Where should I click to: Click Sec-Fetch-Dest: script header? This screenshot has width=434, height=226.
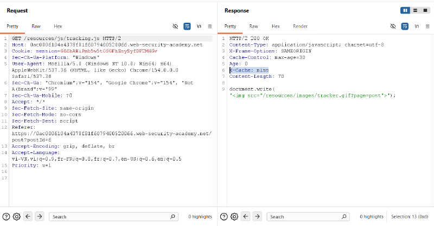point(45,121)
